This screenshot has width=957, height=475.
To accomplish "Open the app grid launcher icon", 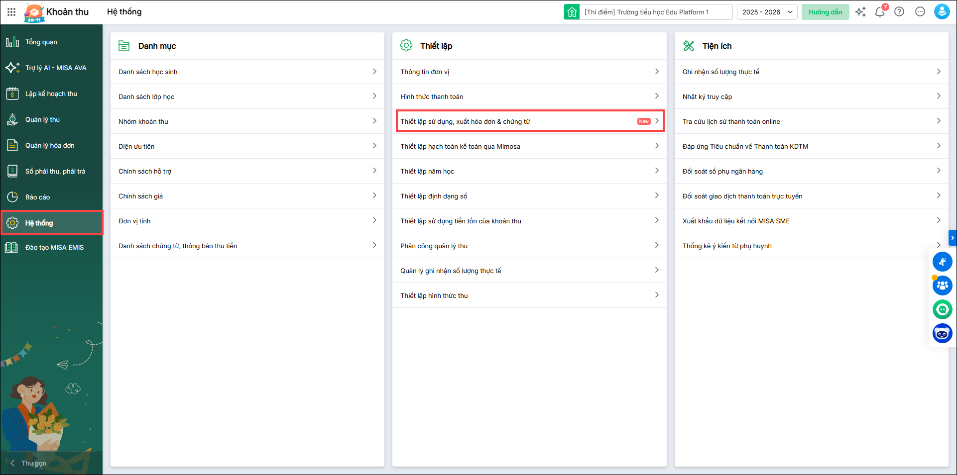I will tap(11, 12).
